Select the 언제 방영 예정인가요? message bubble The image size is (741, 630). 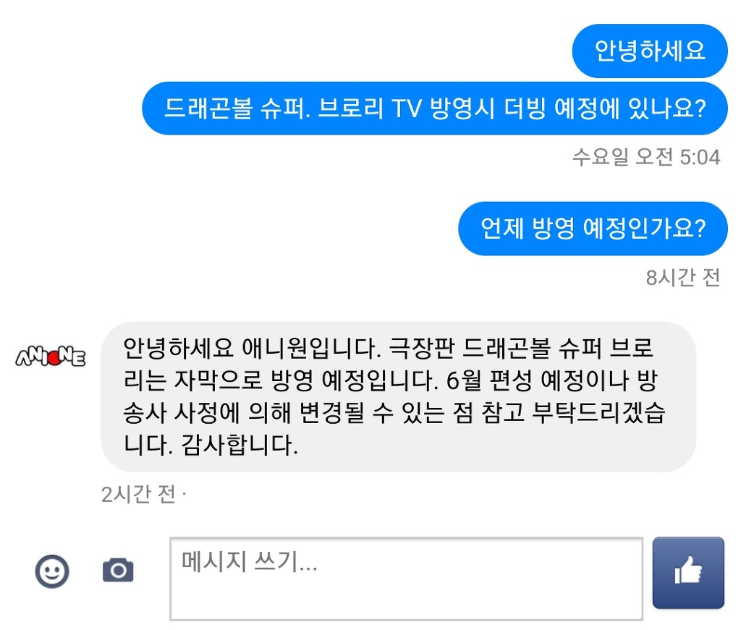593,229
